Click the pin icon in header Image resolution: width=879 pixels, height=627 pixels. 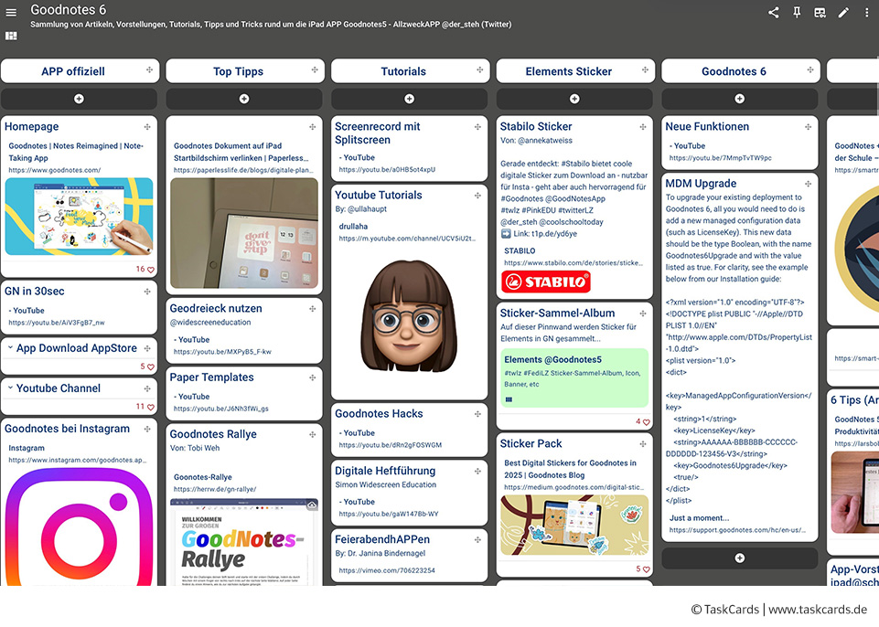click(797, 12)
